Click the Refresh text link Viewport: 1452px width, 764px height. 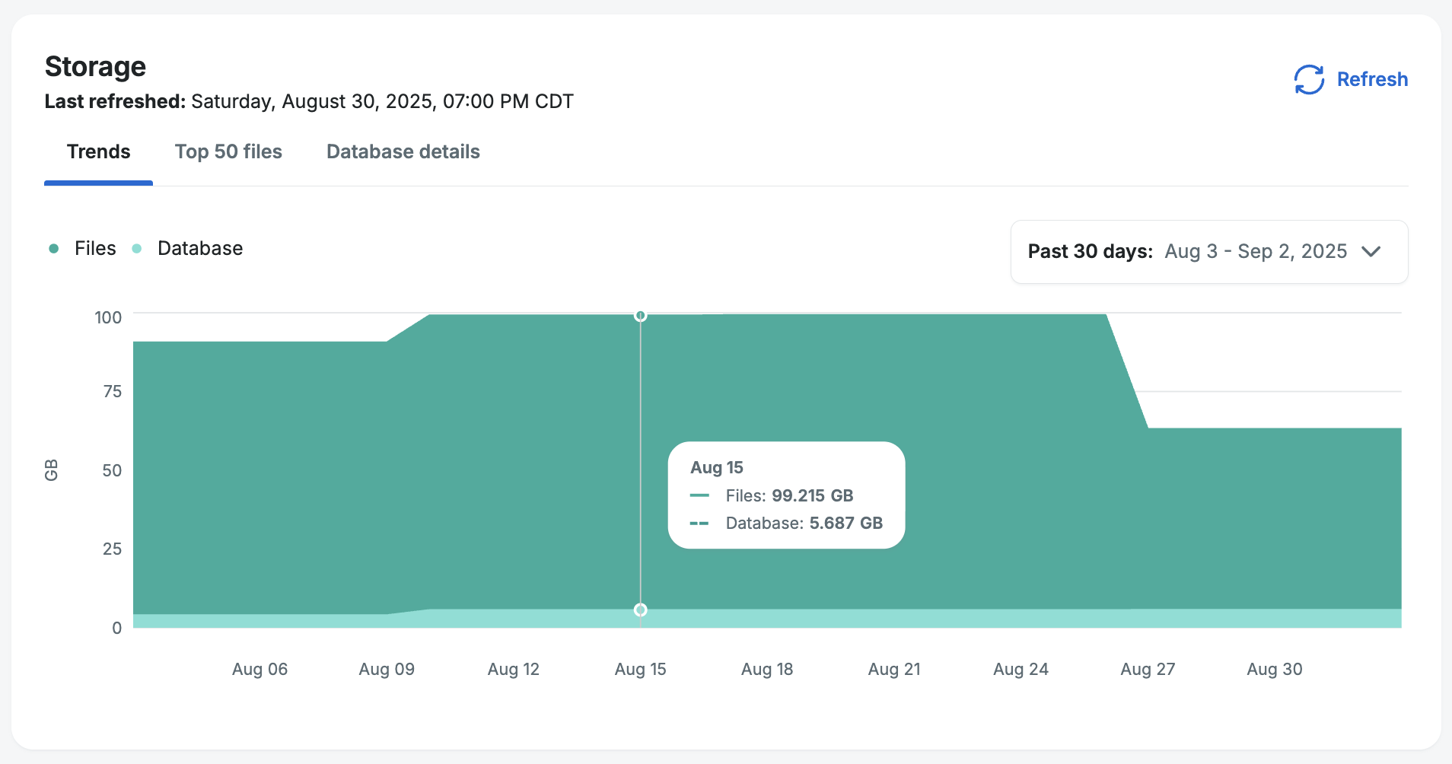pyautogui.click(x=1371, y=80)
